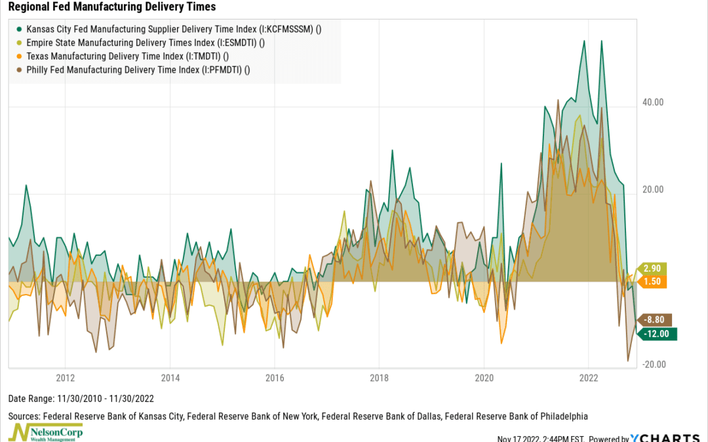This screenshot has height=442, width=708.
Task: Click the 2.90 value tag
Action: coord(655,268)
